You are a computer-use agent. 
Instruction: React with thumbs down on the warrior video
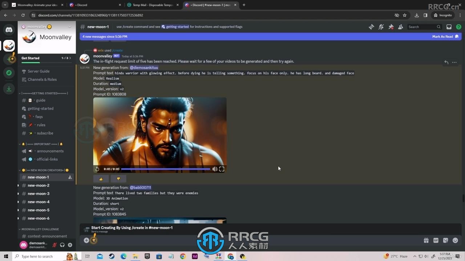click(x=118, y=179)
